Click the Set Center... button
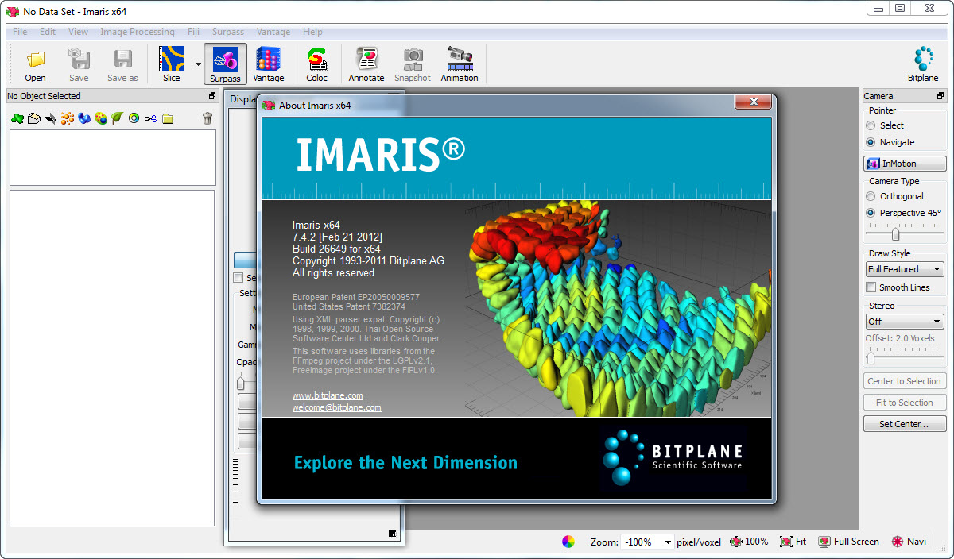The image size is (954, 559). pos(905,424)
